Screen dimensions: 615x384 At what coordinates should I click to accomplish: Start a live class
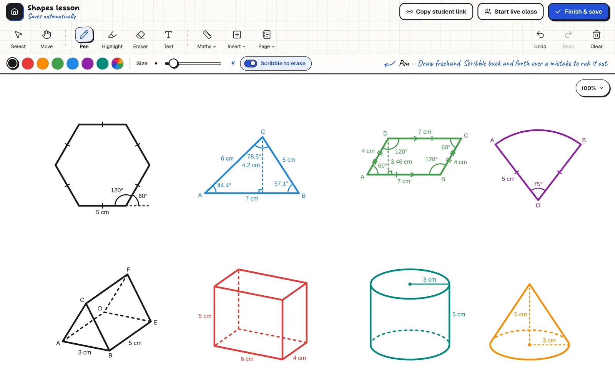tap(510, 12)
